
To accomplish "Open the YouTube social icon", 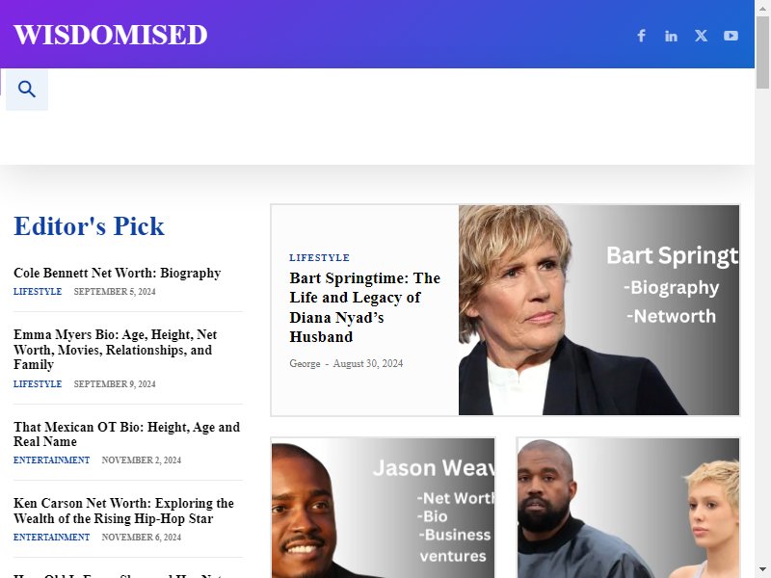I will click(731, 36).
